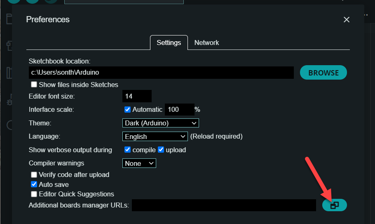The image size is (375, 224).
Task: Expand the Compiler warnings dropdown
Action: pos(139,163)
